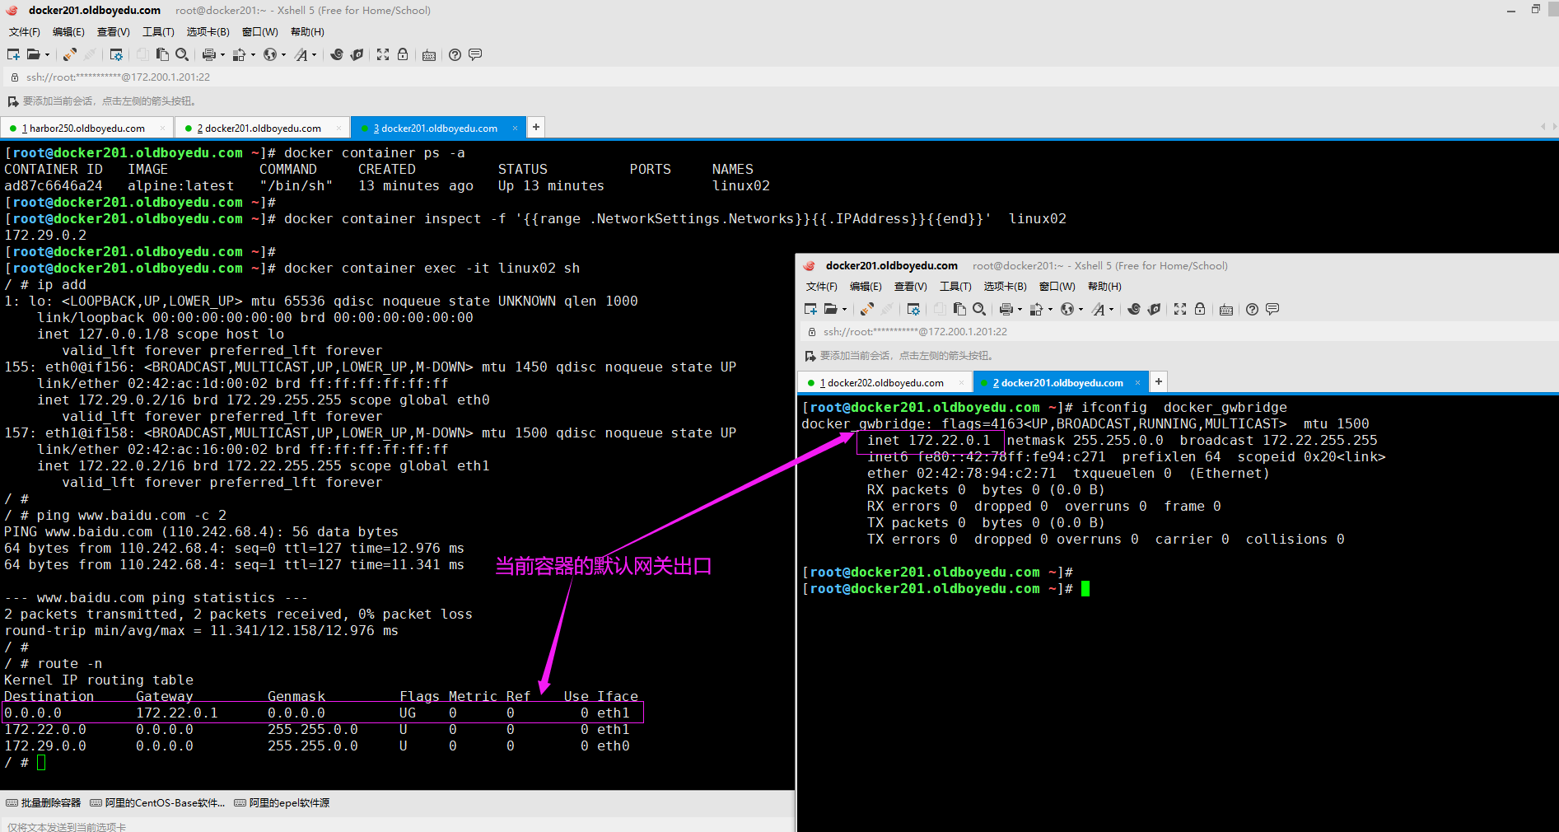This screenshot has height=832, width=1559.
Task: Click the Find magnifier icon in the front window toolbar
Action: coord(979,309)
